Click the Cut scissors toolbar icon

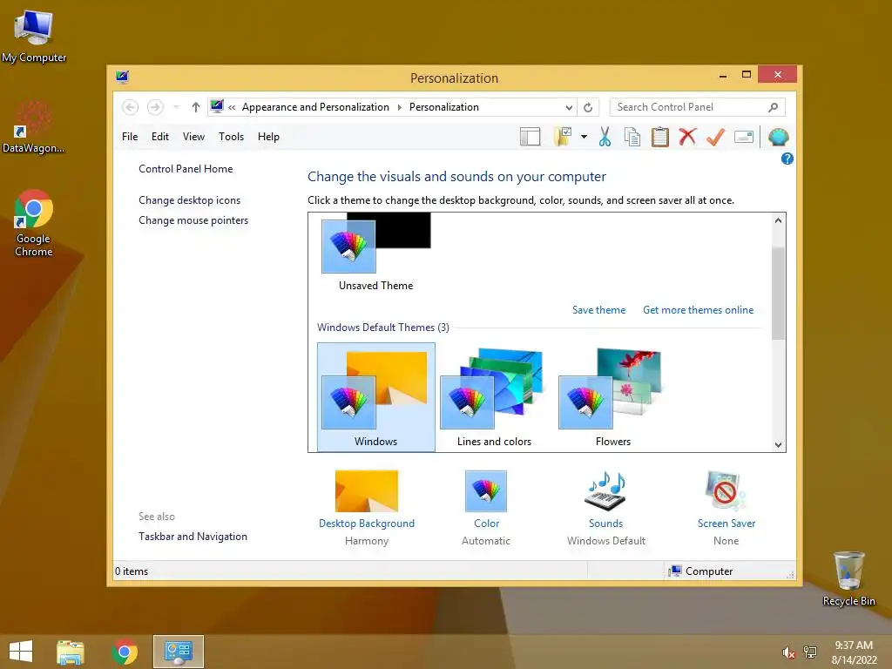pyautogui.click(x=605, y=137)
